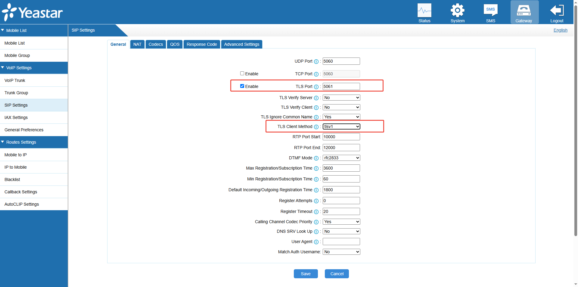Click the info icon next to UDP Port
Viewport: 578px width, 287px height.
(x=316, y=62)
